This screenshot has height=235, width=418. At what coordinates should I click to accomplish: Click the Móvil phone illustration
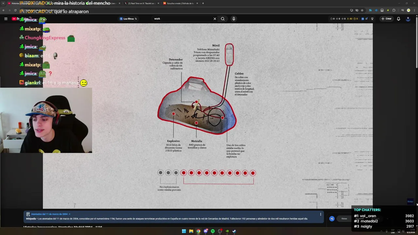click(x=229, y=55)
